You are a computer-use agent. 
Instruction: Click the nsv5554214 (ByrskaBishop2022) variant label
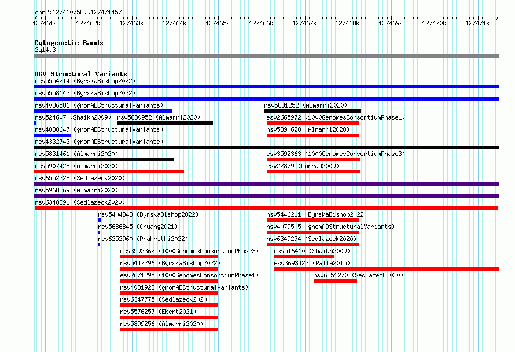(x=85, y=81)
